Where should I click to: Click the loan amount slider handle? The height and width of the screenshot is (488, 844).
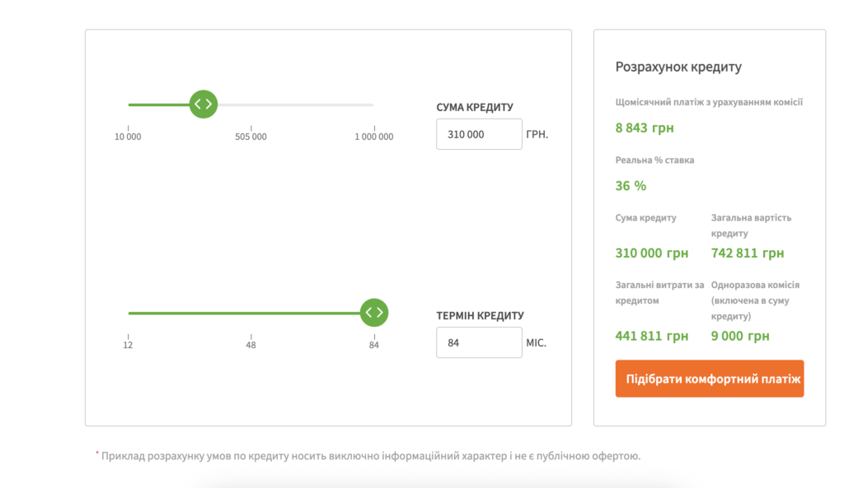click(x=203, y=104)
